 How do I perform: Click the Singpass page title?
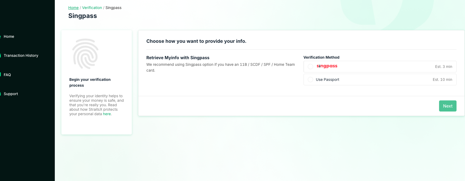point(83,16)
